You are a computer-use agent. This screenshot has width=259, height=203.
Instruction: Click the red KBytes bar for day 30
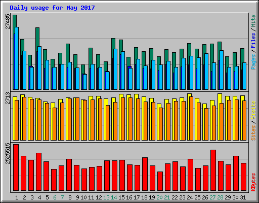pyautogui.click(x=236, y=174)
